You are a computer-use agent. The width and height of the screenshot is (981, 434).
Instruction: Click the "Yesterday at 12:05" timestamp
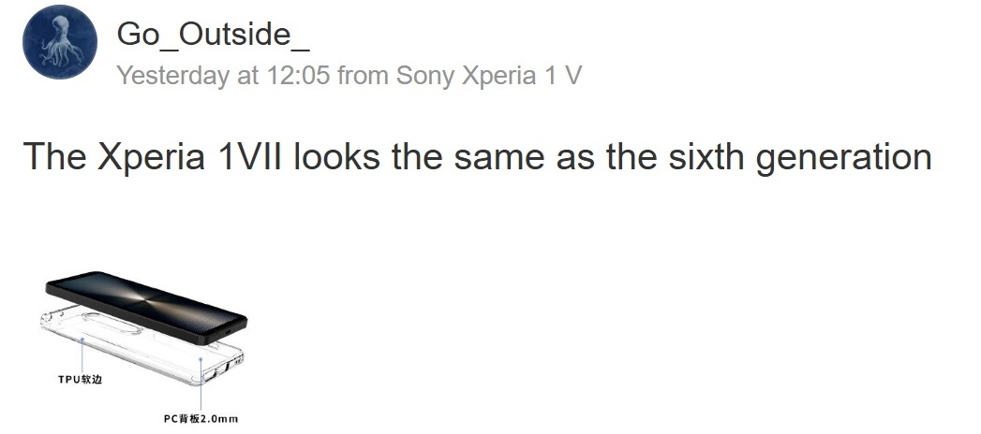tap(223, 76)
